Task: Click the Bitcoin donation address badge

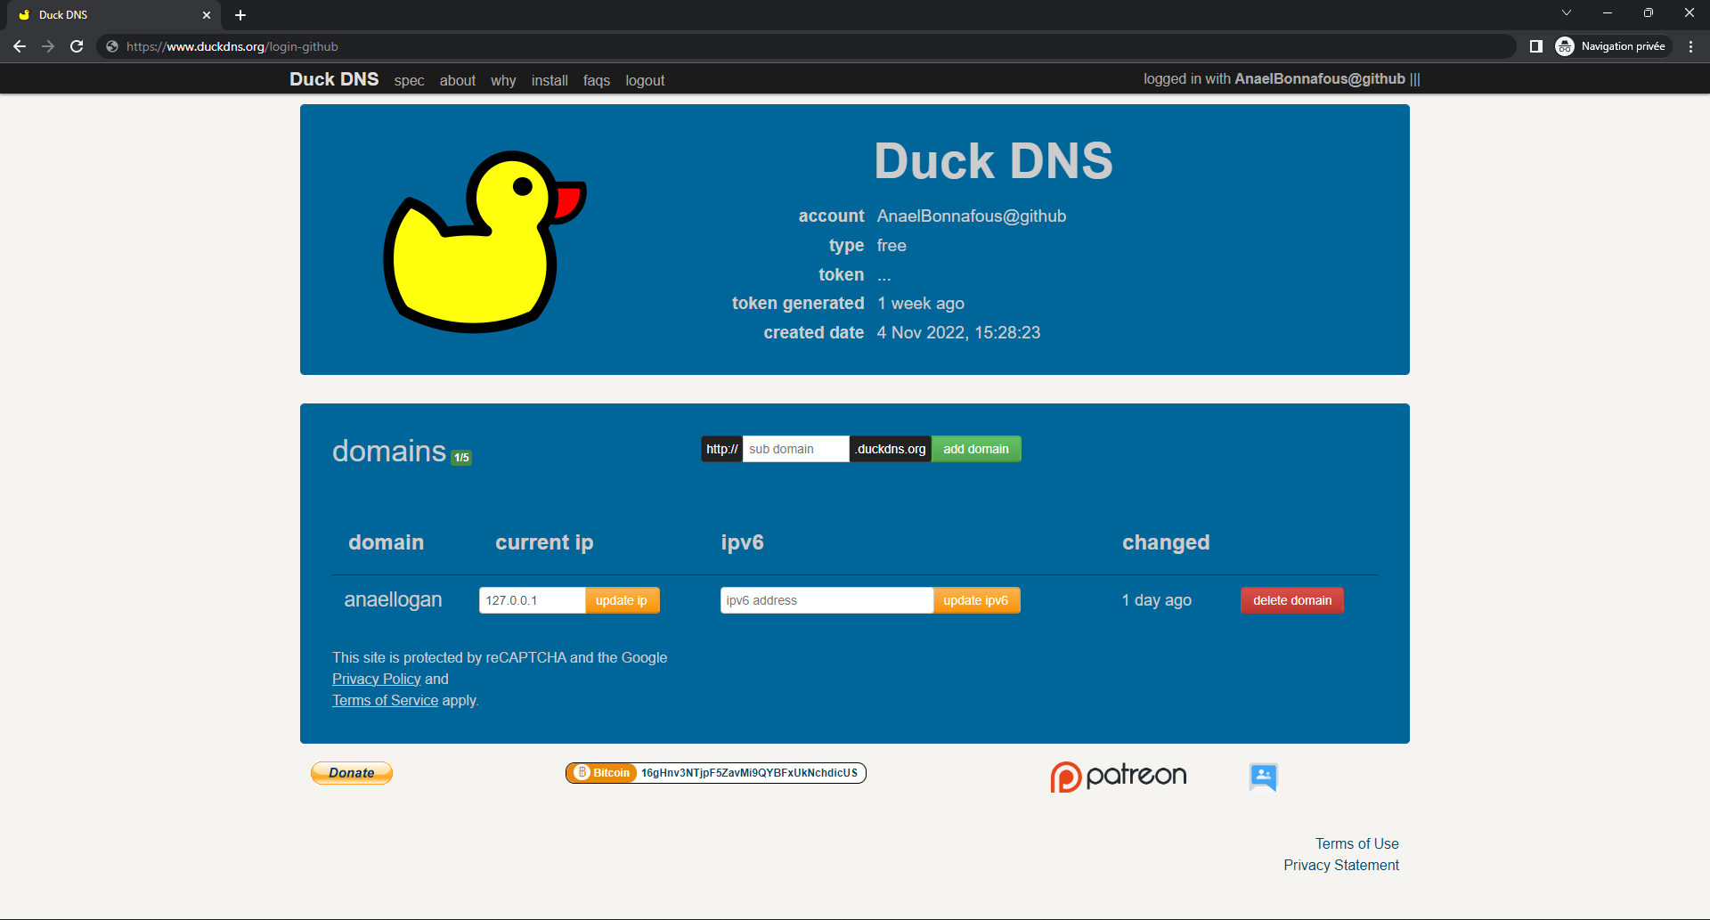Action: pos(716,773)
